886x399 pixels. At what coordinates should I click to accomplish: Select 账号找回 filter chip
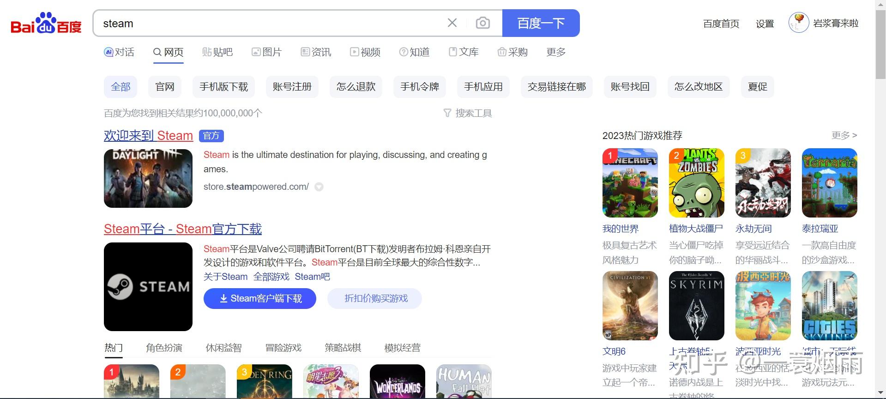[630, 87]
